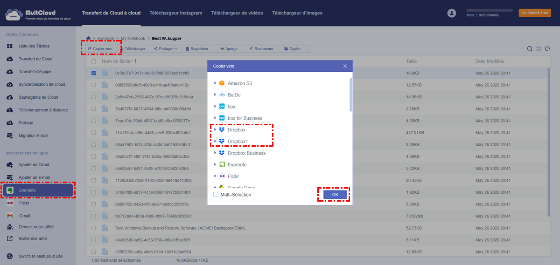Check the file 0d8f256f-bbc5 checkbox
560x265 pixels.
tap(94, 85)
